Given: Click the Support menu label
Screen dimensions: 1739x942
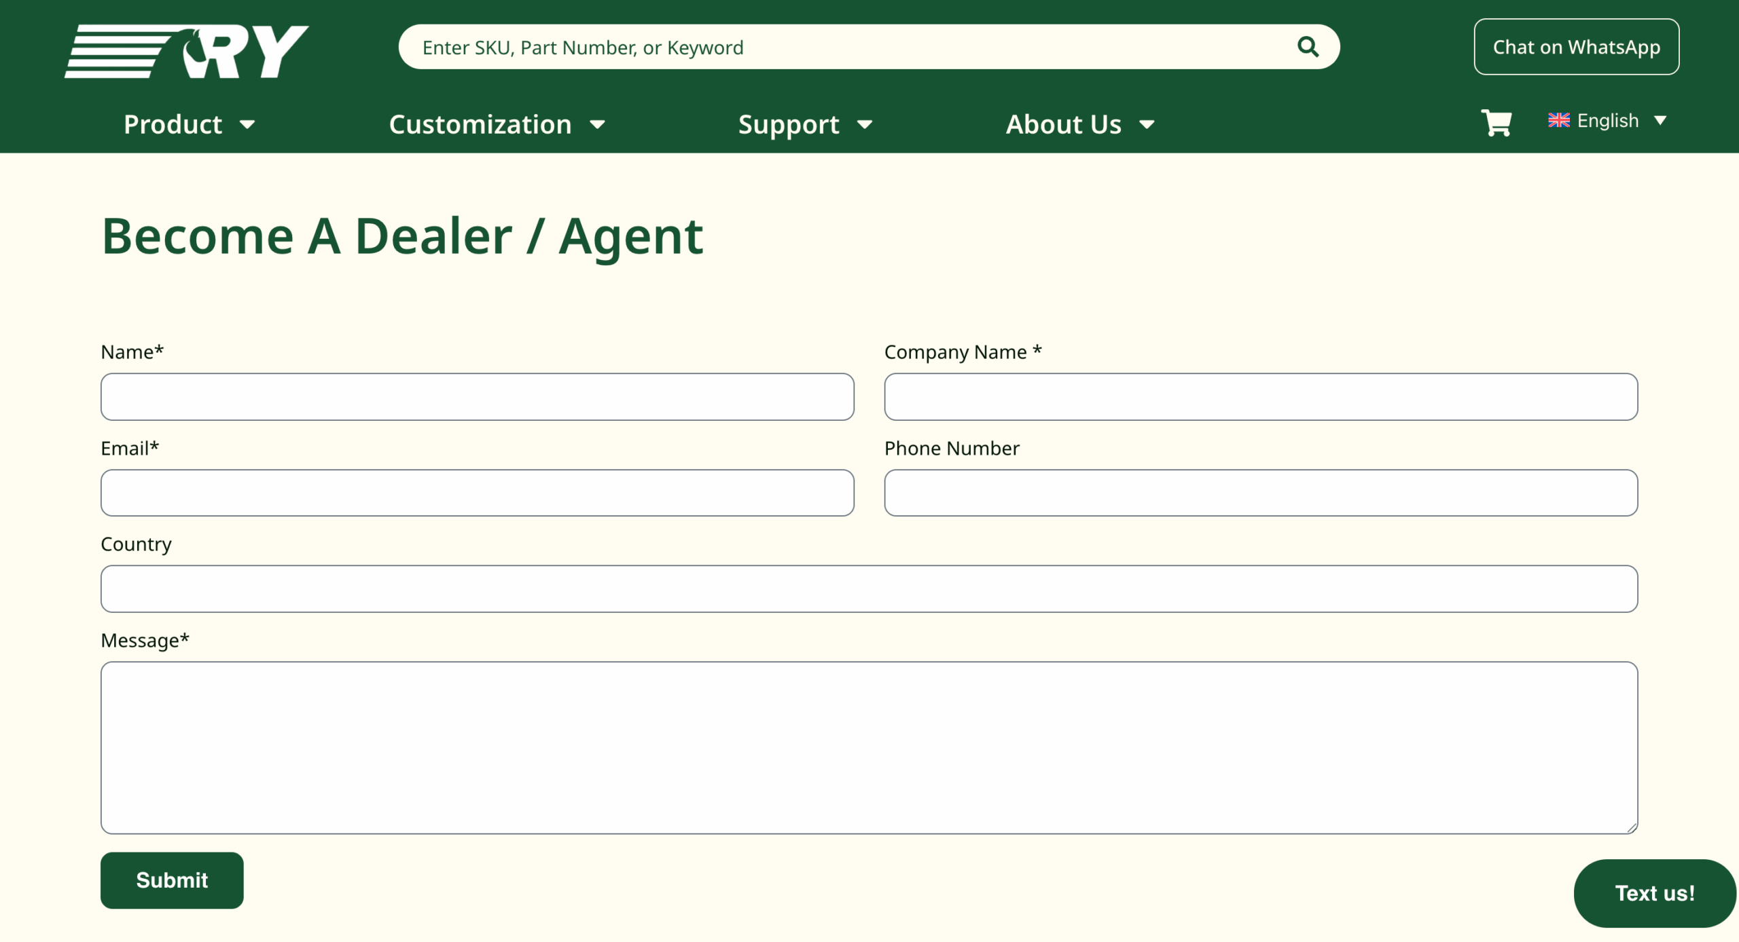Looking at the screenshot, I should 788,125.
